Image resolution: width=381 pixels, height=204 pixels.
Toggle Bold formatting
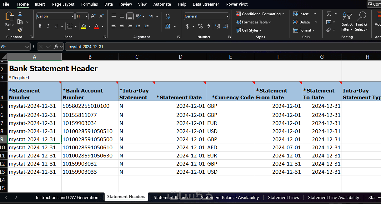pyautogui.click(x=40, y=26)
